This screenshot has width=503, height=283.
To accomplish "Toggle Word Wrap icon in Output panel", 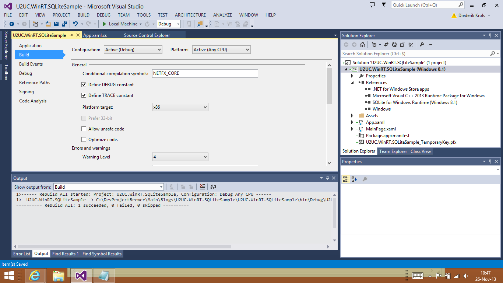I will [213, 187].
